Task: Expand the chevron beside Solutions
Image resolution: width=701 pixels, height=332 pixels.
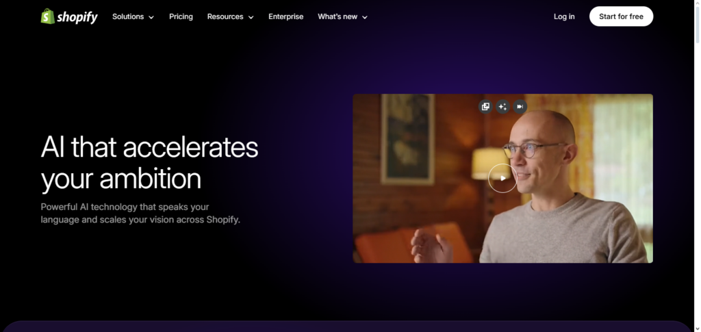Action: coord(151,17)
